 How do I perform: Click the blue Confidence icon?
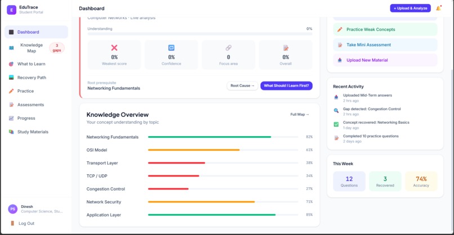(x=171, y=48)
